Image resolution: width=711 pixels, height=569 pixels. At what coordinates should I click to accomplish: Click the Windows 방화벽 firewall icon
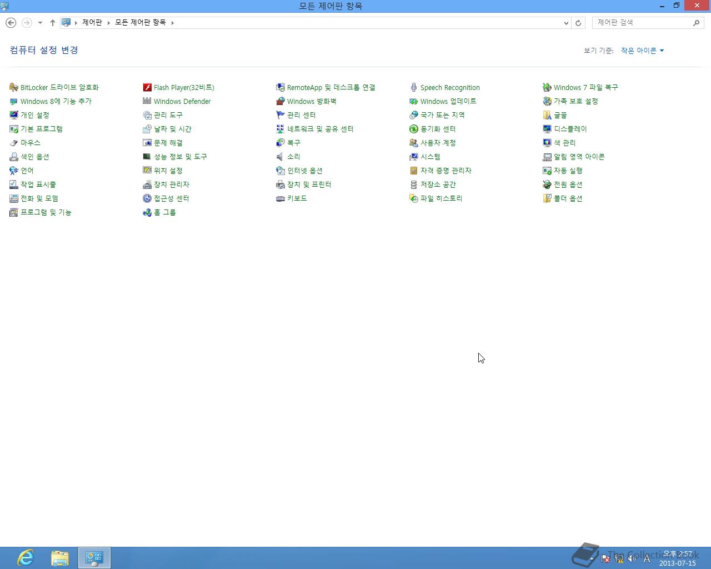(x=281, y=101)
